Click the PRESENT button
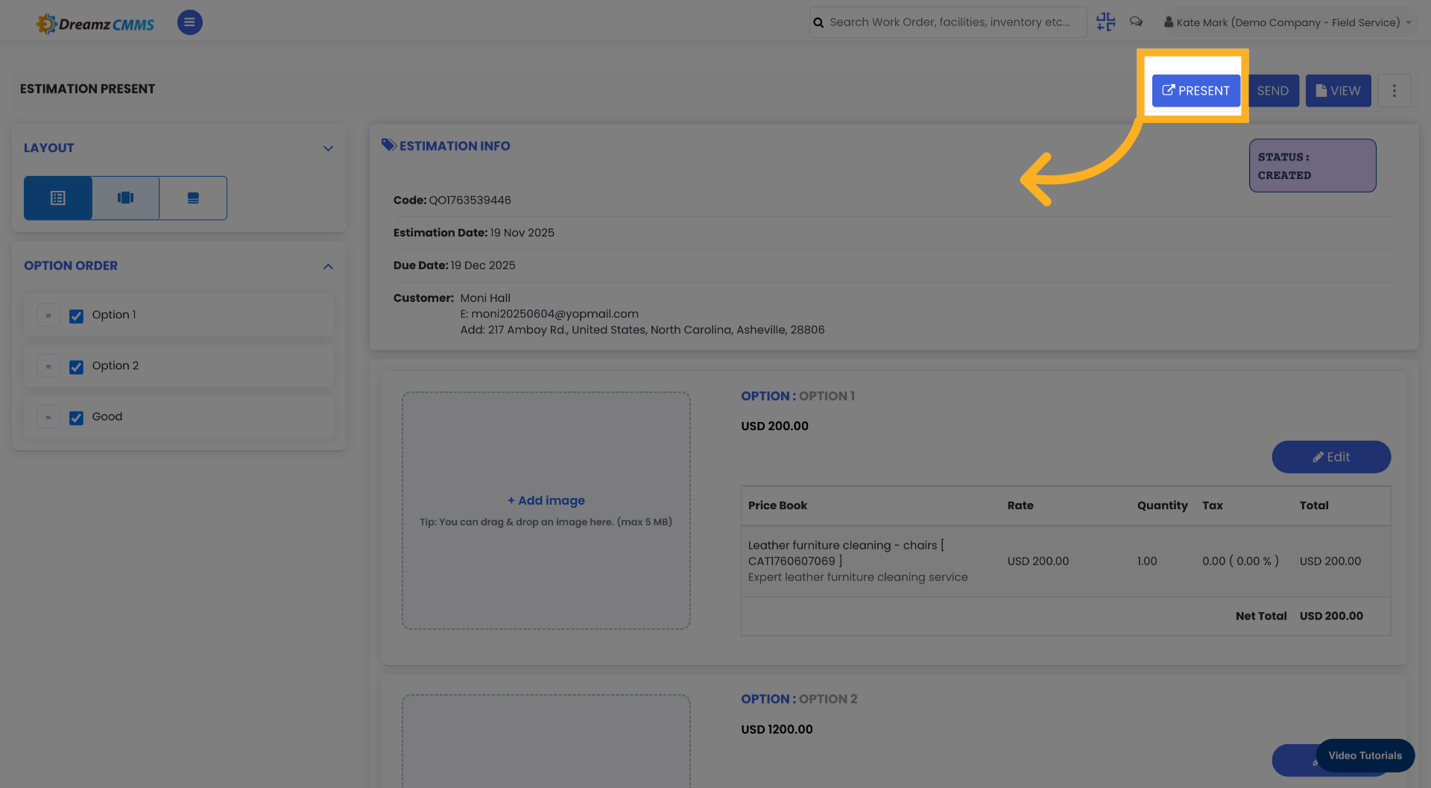This screenshot has height=788, width=1431. [x=1196, y=90]
